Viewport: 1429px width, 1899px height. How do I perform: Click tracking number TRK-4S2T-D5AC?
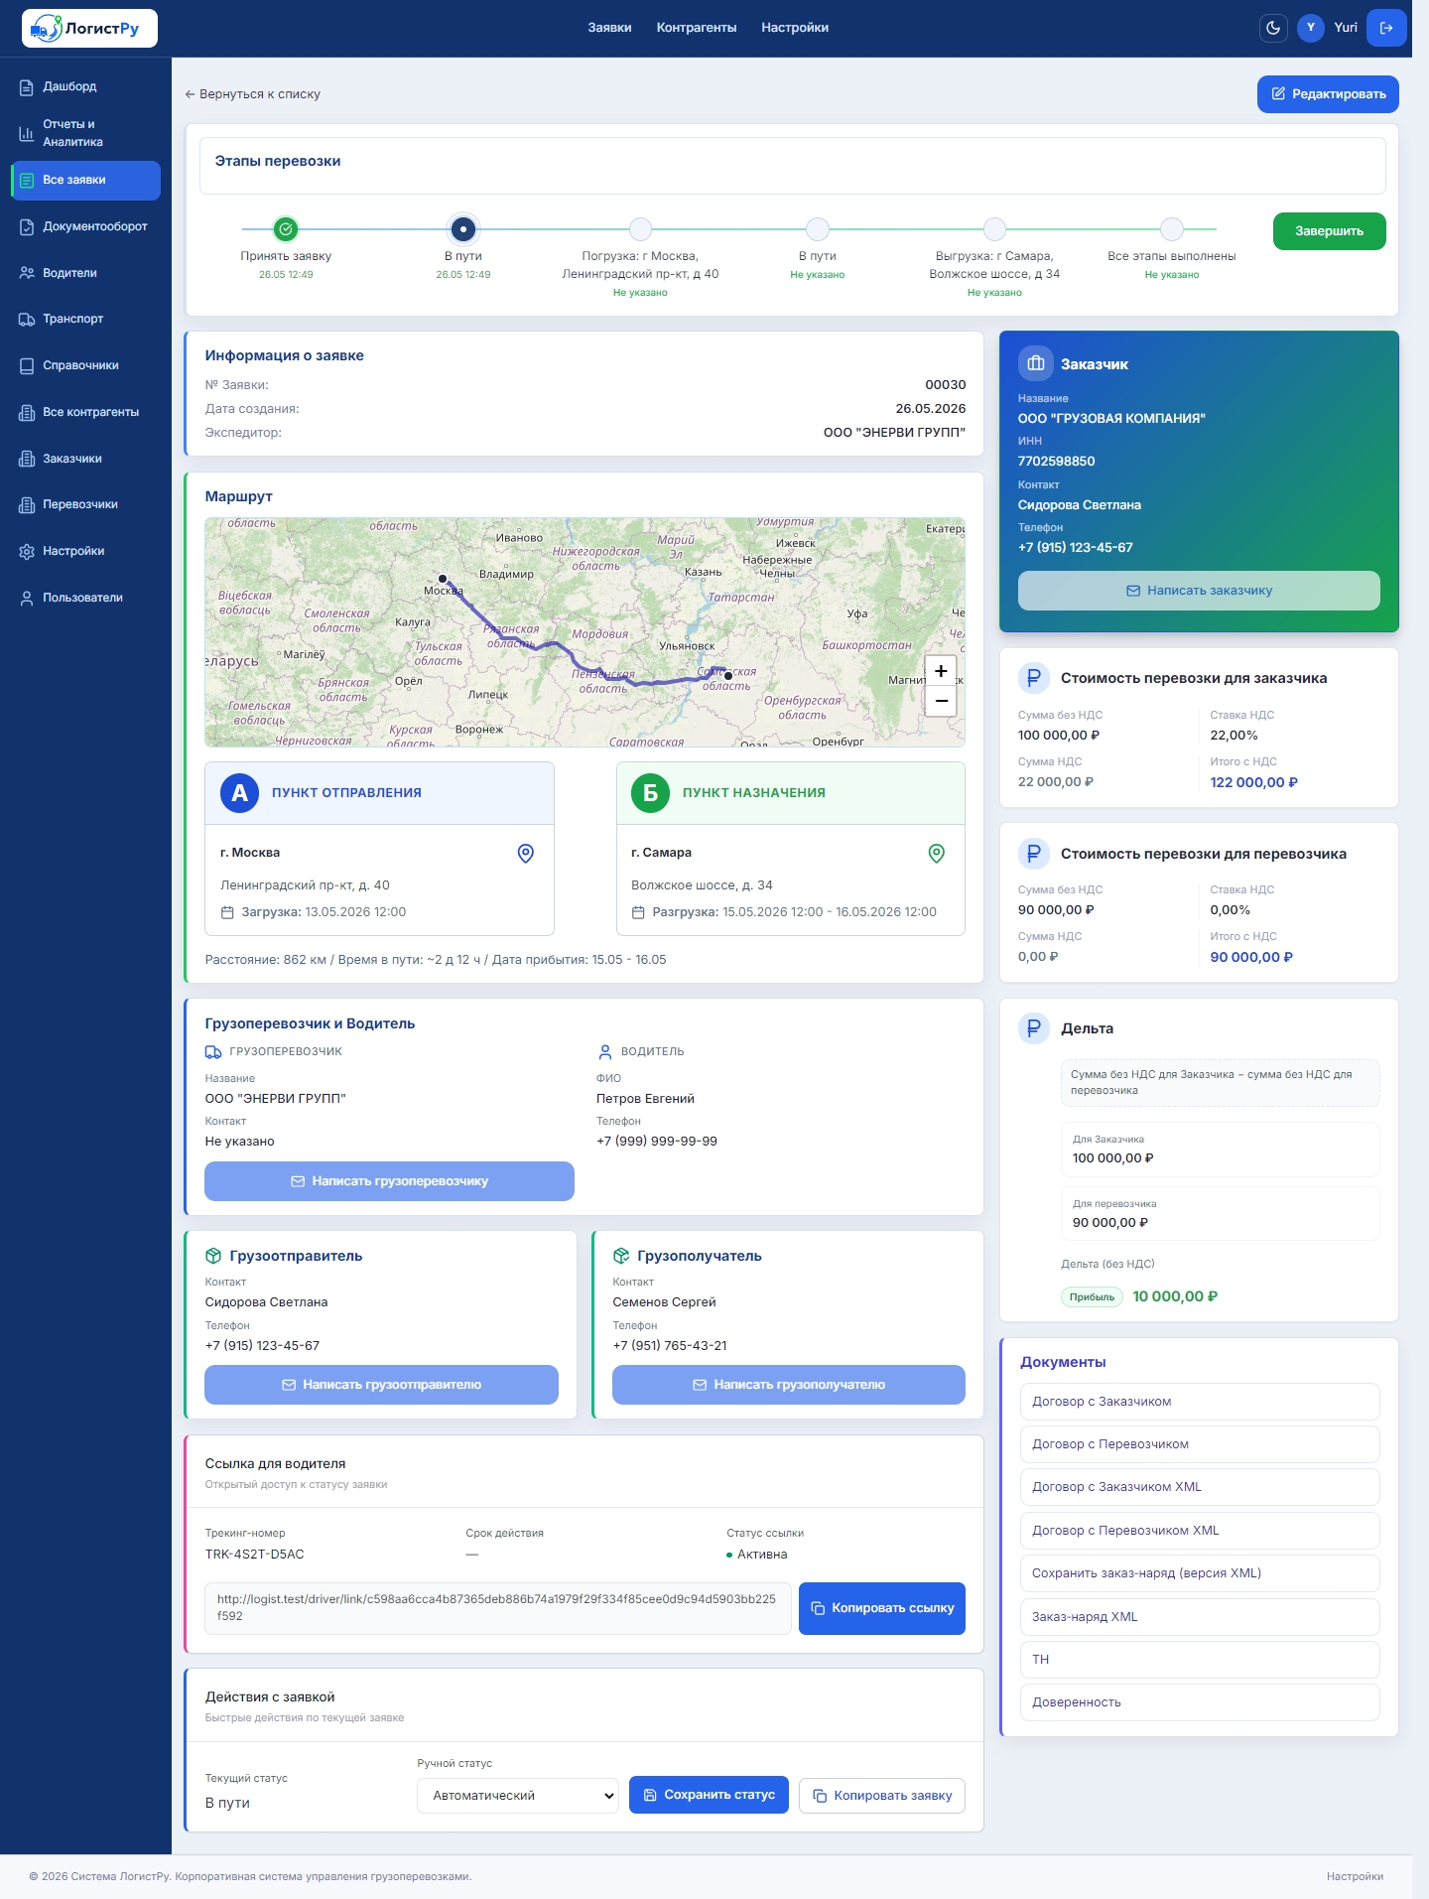coord(255,1555)
